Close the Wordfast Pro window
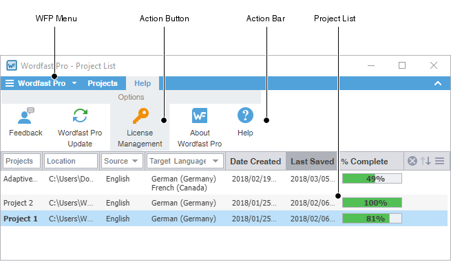 [434, 66]
